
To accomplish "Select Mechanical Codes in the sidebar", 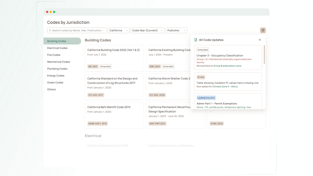I will [x=58, y=62].
